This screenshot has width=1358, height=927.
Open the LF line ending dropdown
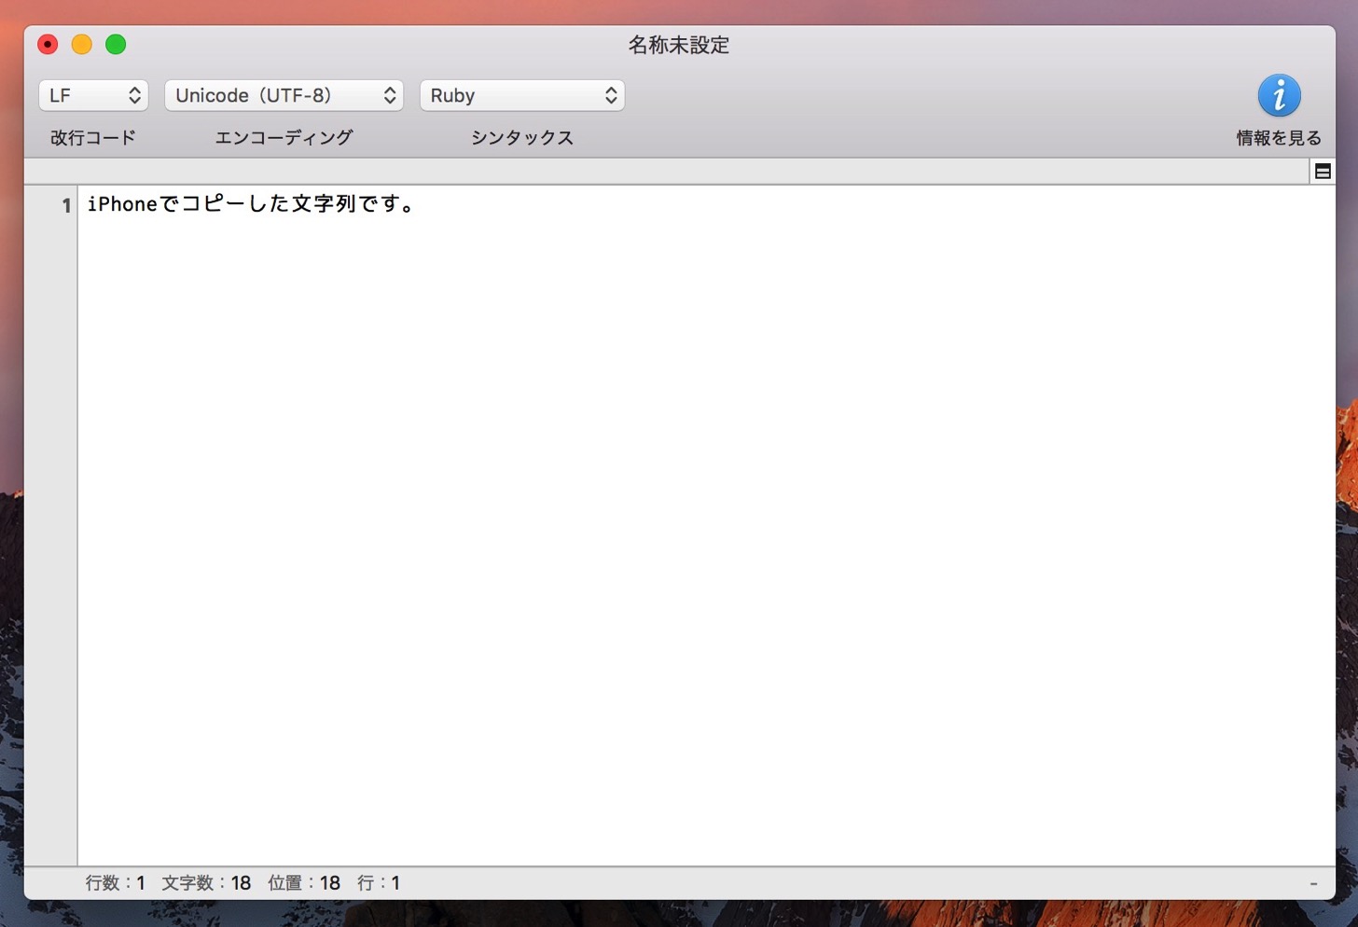pos(93,95)
